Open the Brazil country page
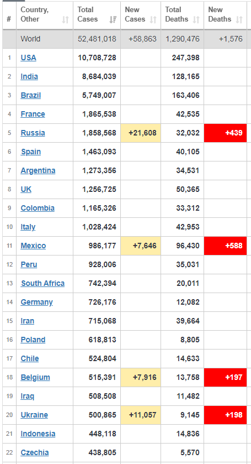 click(x=31, y=95)
